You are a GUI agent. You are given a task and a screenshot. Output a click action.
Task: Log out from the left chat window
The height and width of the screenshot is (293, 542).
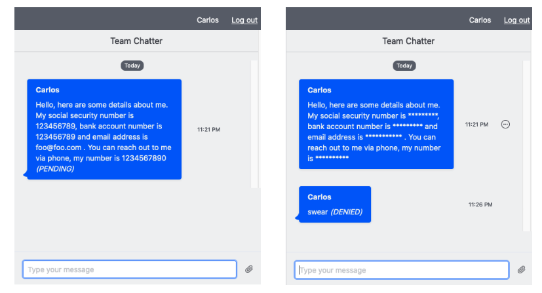pyautogui.click(x=244, y=20)
